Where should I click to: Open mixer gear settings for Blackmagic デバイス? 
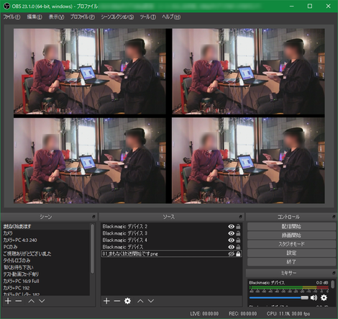click(x=324, y=297)
